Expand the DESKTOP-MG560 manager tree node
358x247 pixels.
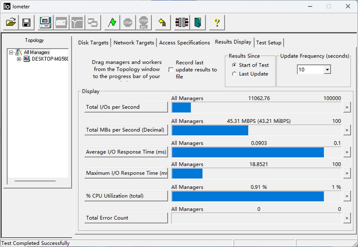point(19,59)
